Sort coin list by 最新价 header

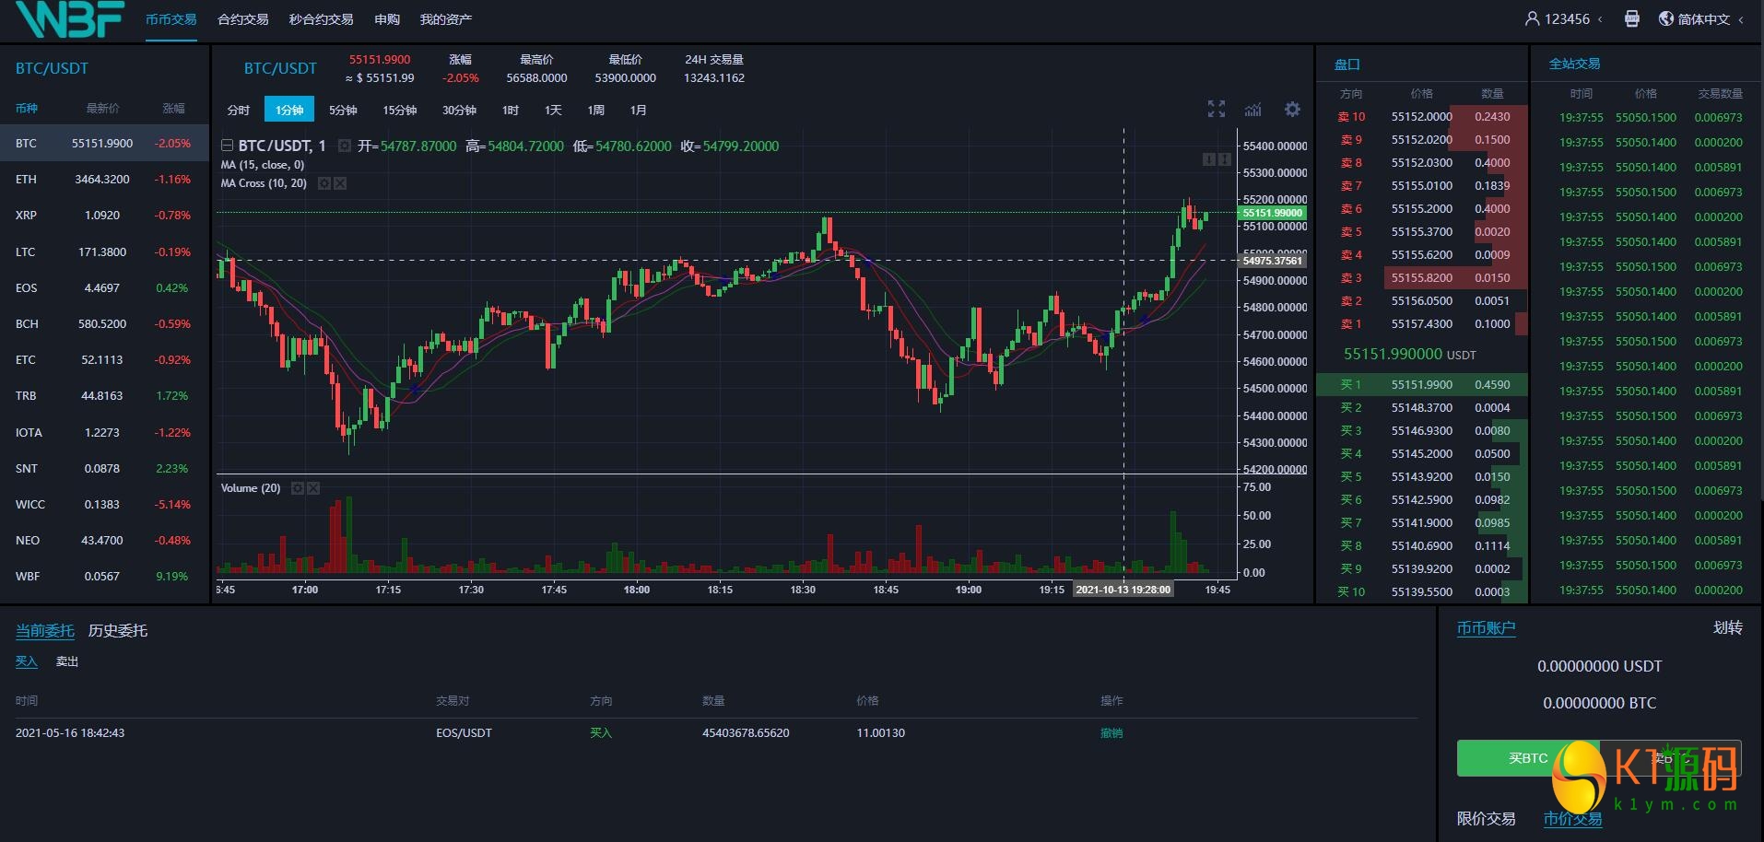(x=102, y=109)
